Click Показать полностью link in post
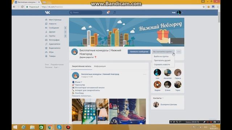 pos(82,96)
